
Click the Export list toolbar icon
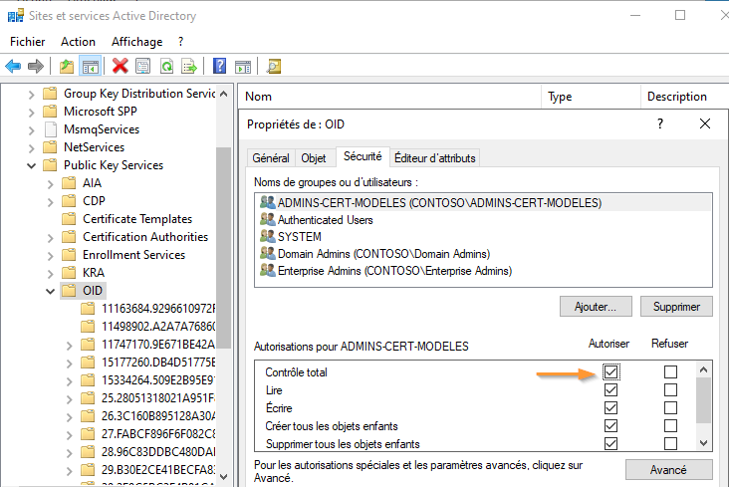(x=188, y=67)
